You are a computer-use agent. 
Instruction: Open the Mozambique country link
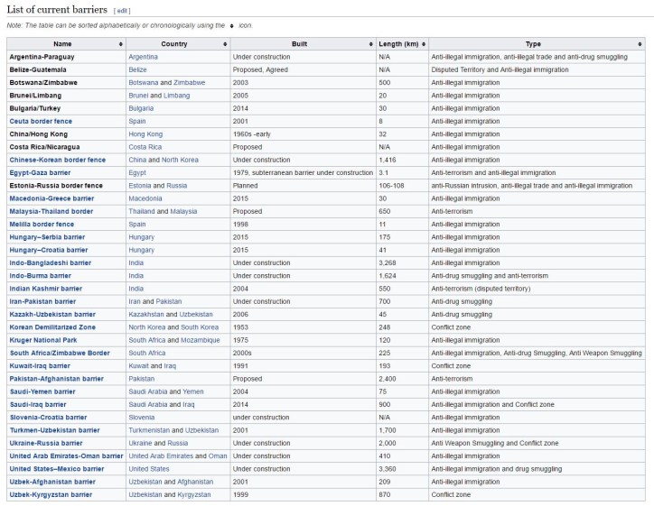click(x=201, y=340)
